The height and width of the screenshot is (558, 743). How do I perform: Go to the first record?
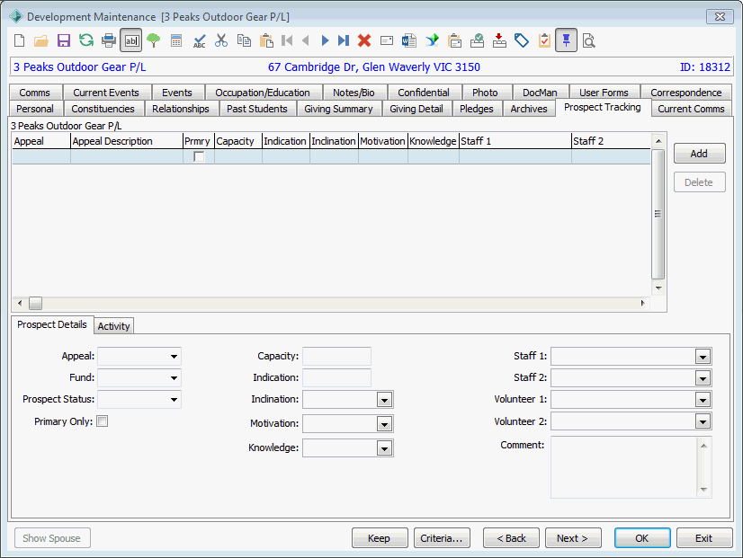[287, 40]
